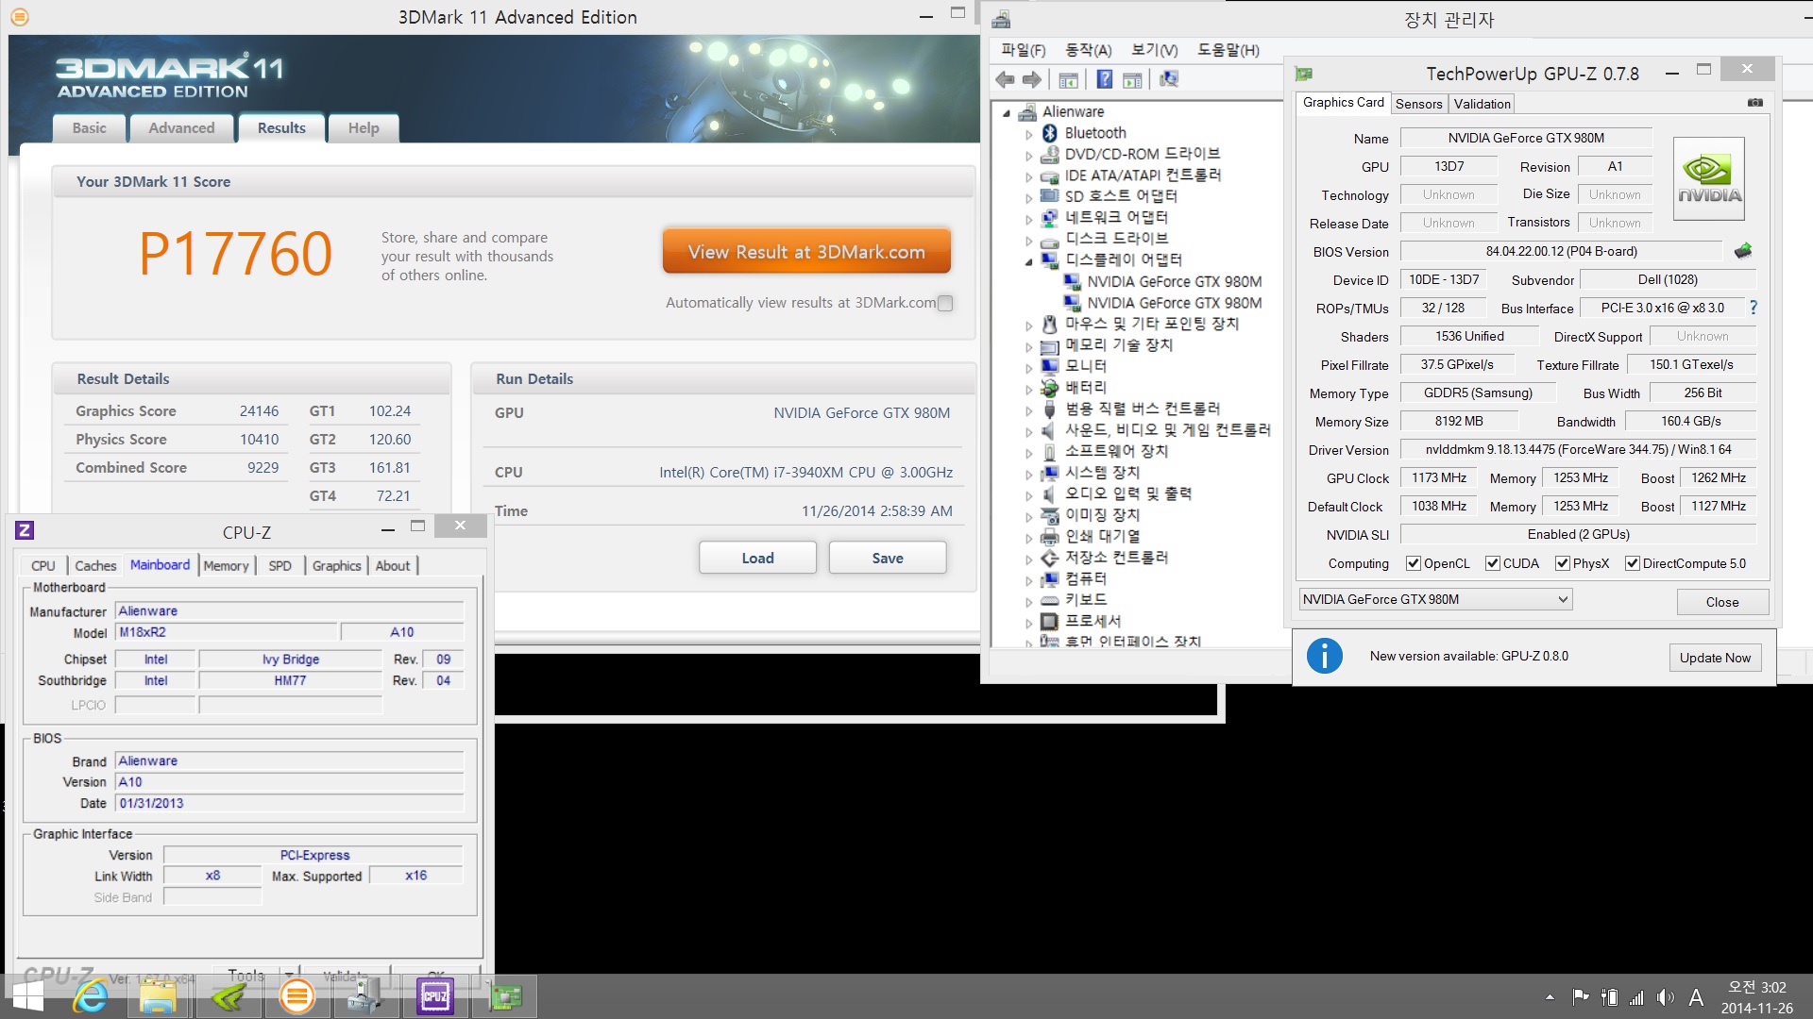This screenshot has height=1019, width=1813.
Task: Click the Scan for hardware changes icon
Action: 1169,80
